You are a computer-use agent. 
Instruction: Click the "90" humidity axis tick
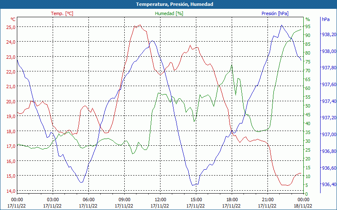[308, 35]
